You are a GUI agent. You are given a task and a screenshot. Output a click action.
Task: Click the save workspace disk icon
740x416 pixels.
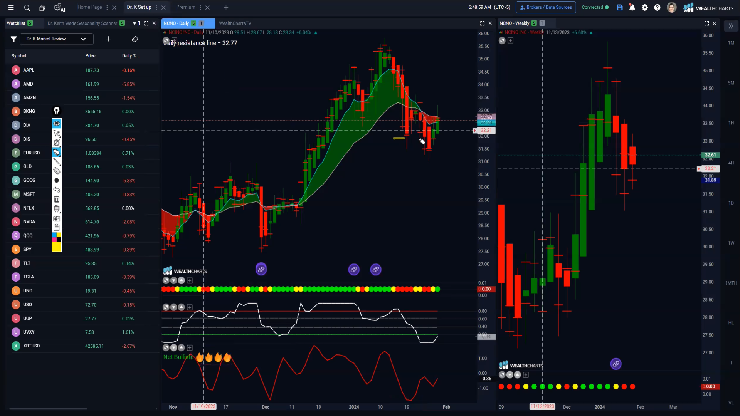pyautogui.click(x=620, y=7)
